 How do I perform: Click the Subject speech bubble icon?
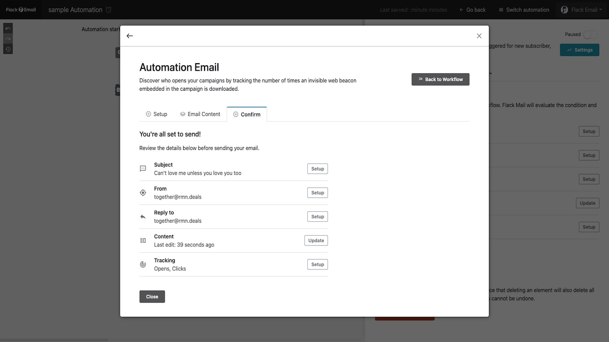click(x=143, y=169)
